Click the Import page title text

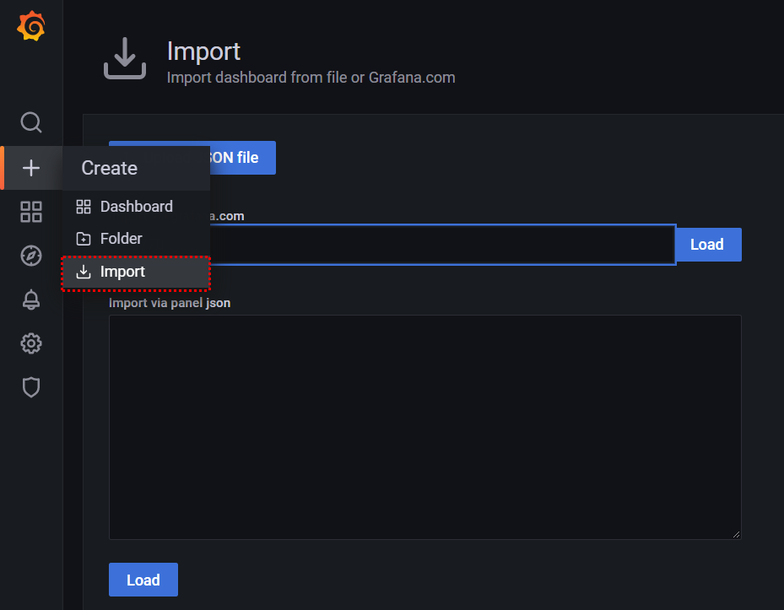click(x=203, y=51)
